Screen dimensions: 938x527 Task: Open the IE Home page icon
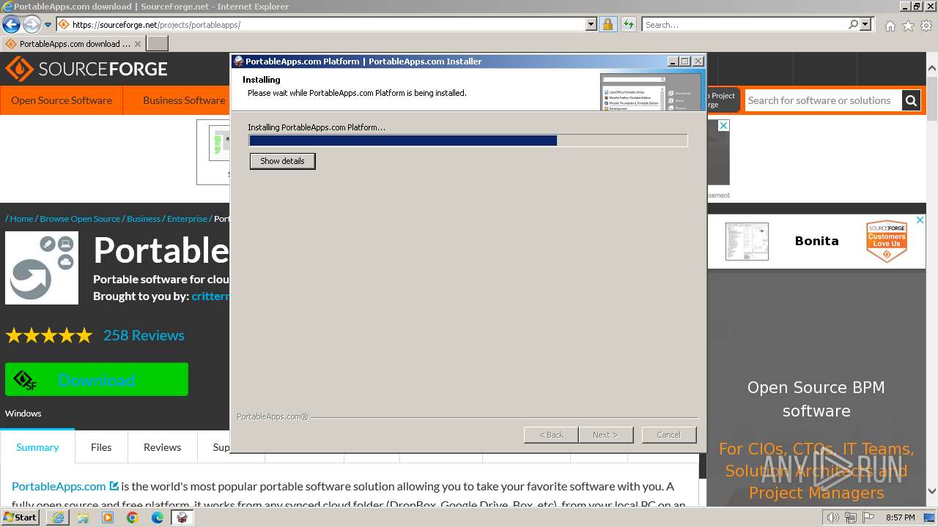(x=890, y=26)
